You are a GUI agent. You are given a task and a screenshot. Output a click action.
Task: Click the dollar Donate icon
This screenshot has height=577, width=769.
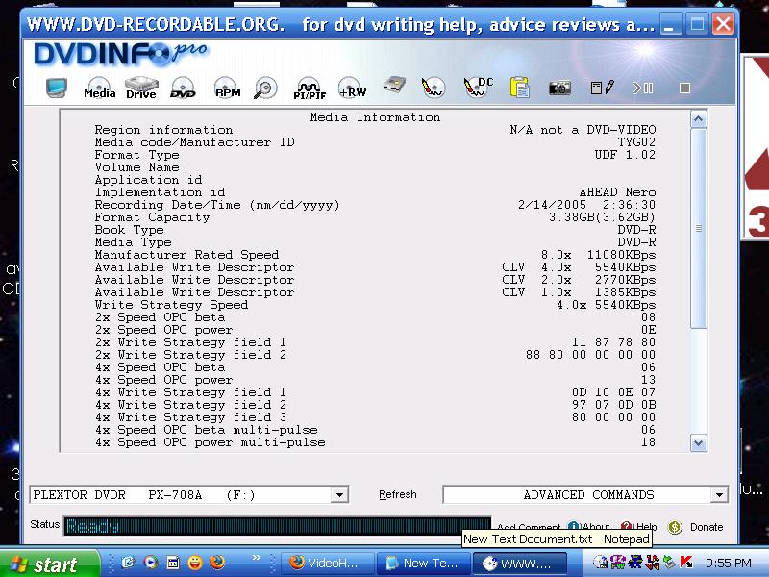tap(676, 527)
